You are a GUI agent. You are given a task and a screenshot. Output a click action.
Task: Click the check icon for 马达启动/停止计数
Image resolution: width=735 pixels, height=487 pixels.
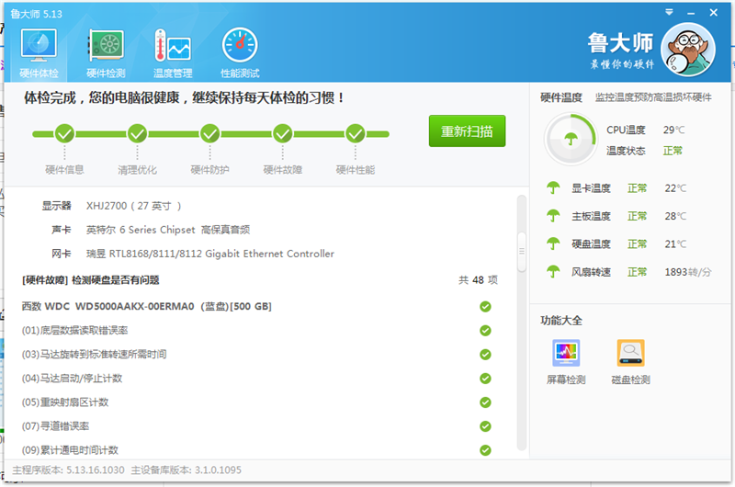(x=485, y=379)
